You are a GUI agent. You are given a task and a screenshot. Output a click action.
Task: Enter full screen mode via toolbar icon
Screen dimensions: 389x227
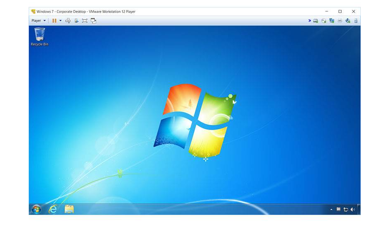click(85, 21)
